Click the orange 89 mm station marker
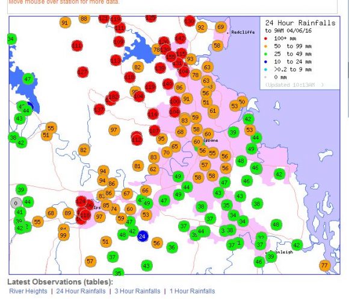Image resolution: width=349 pixels, height=299 pixels. coord(68,213)
